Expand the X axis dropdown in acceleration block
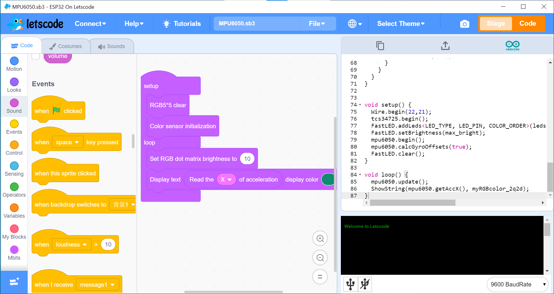 point(226,179)
